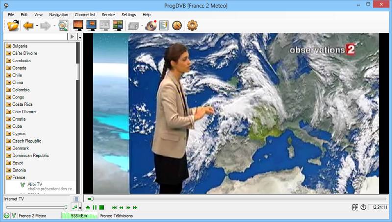Open the Help menu
392x222 pixels.
pos(147,15)
